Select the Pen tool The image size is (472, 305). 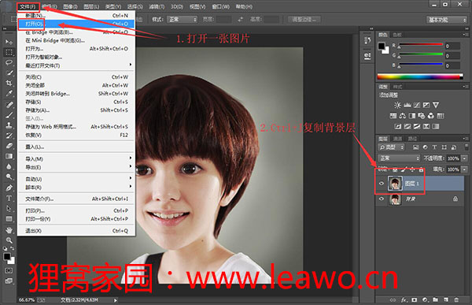9,188
